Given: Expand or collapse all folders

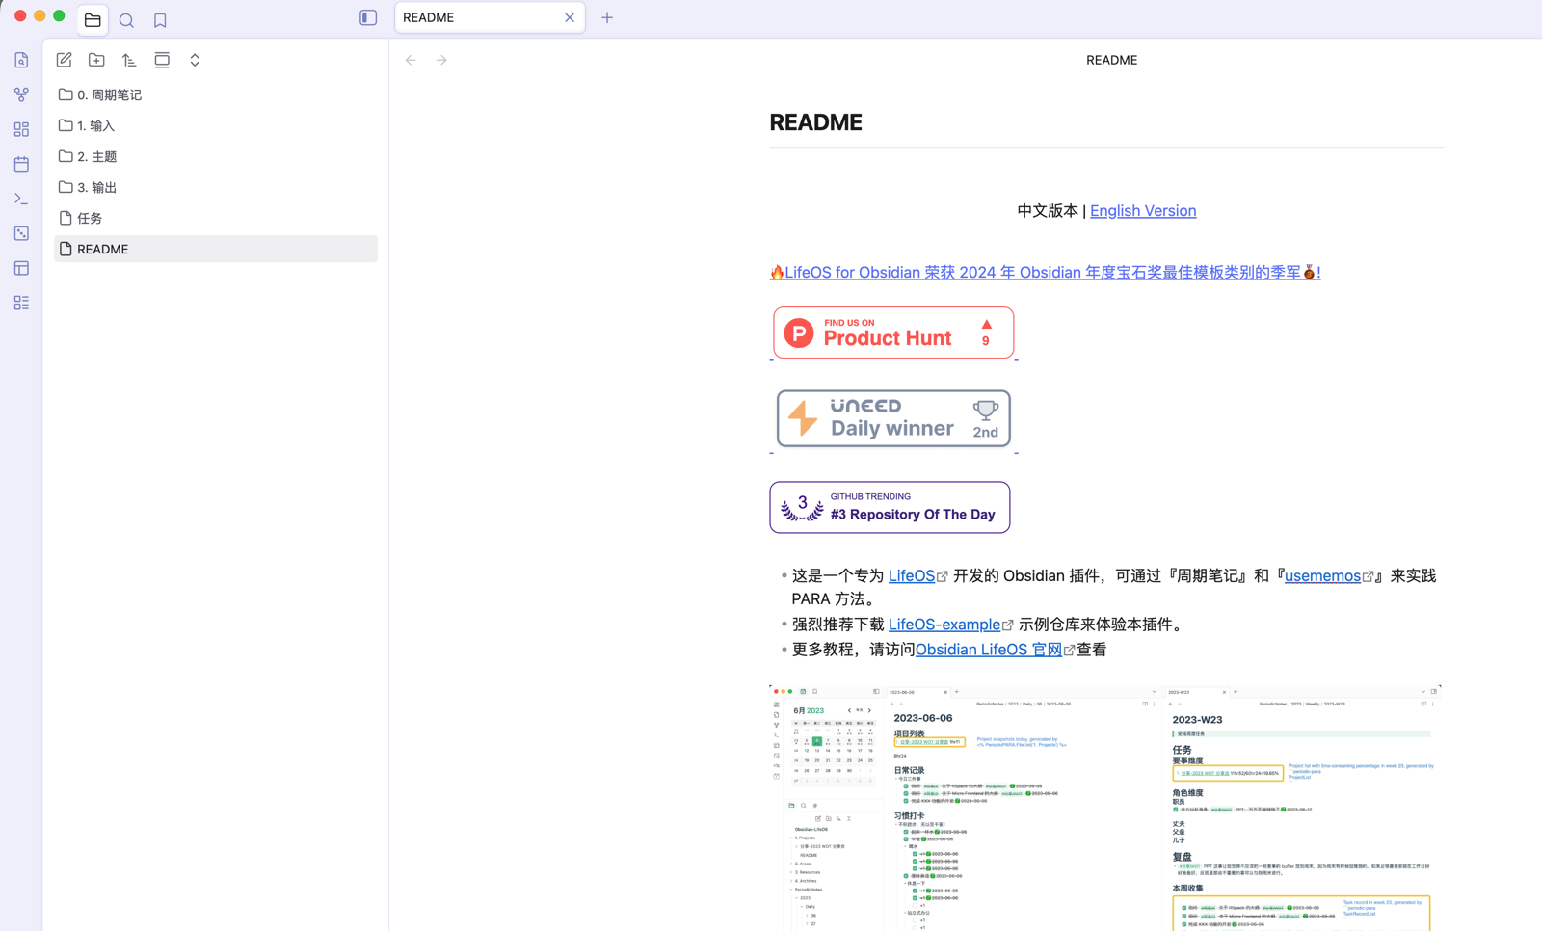Looking at the screenshot, I should [x=195, y=60].
